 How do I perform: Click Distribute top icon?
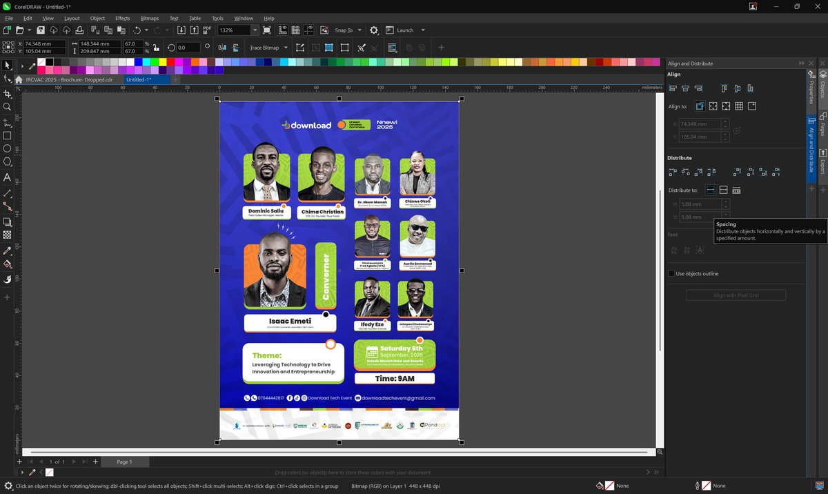pyautogui.click(x=738, y=172)
